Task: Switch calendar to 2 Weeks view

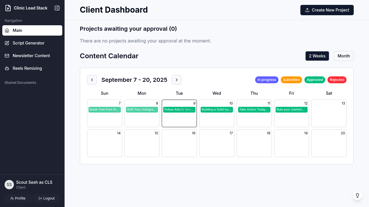Action: [x=317, y=56]
